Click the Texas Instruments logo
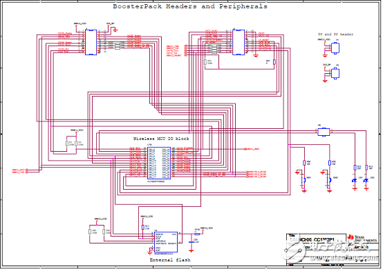 coord(362,238)
